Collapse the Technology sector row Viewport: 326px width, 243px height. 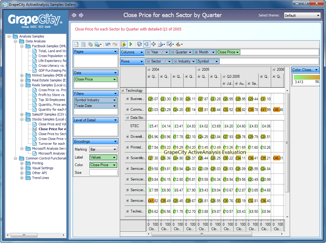pyautogui.click(x=123, y=91)
